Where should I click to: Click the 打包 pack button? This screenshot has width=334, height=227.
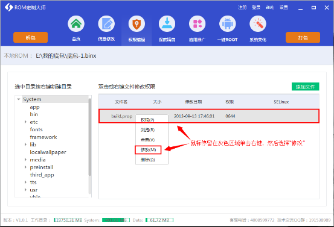pyautogui.click(x=303, y=37)
